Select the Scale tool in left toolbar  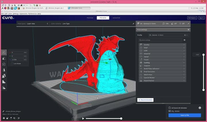click(4, 58)
